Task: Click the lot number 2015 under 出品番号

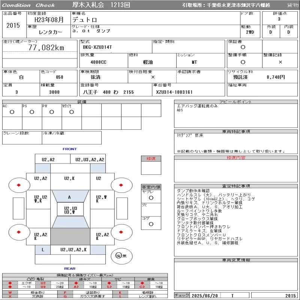Action: (x=13, y=25)
